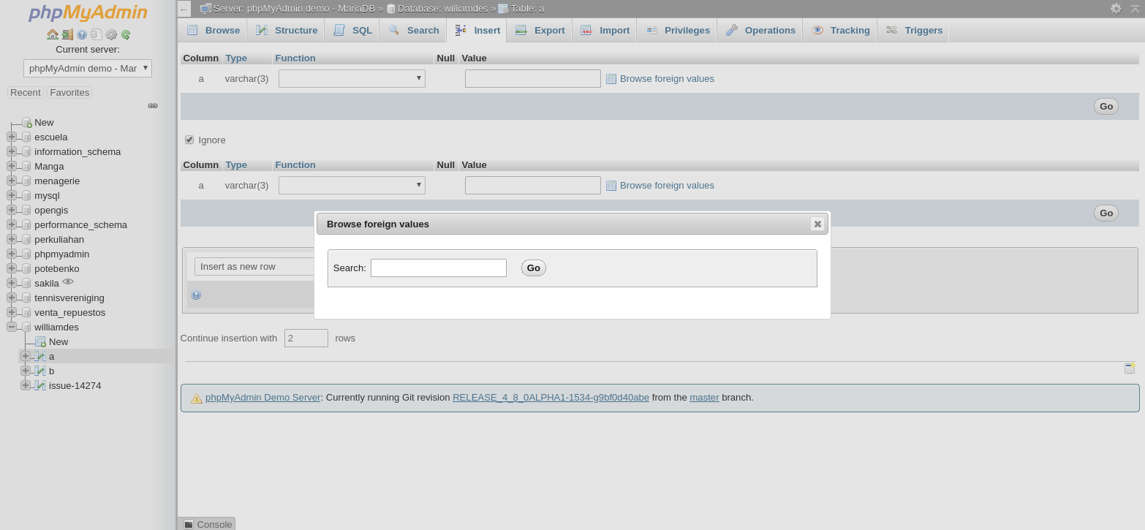1145x530 pixels.
Task: Follow the phpMyAdmin Demo Server link
Action: [x=262, y=397]
